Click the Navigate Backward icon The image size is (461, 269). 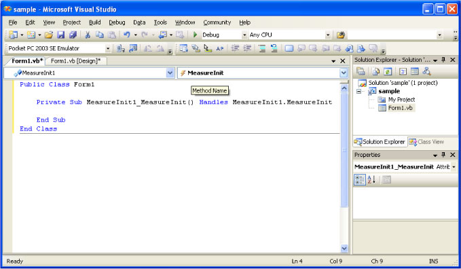[162, 35]
